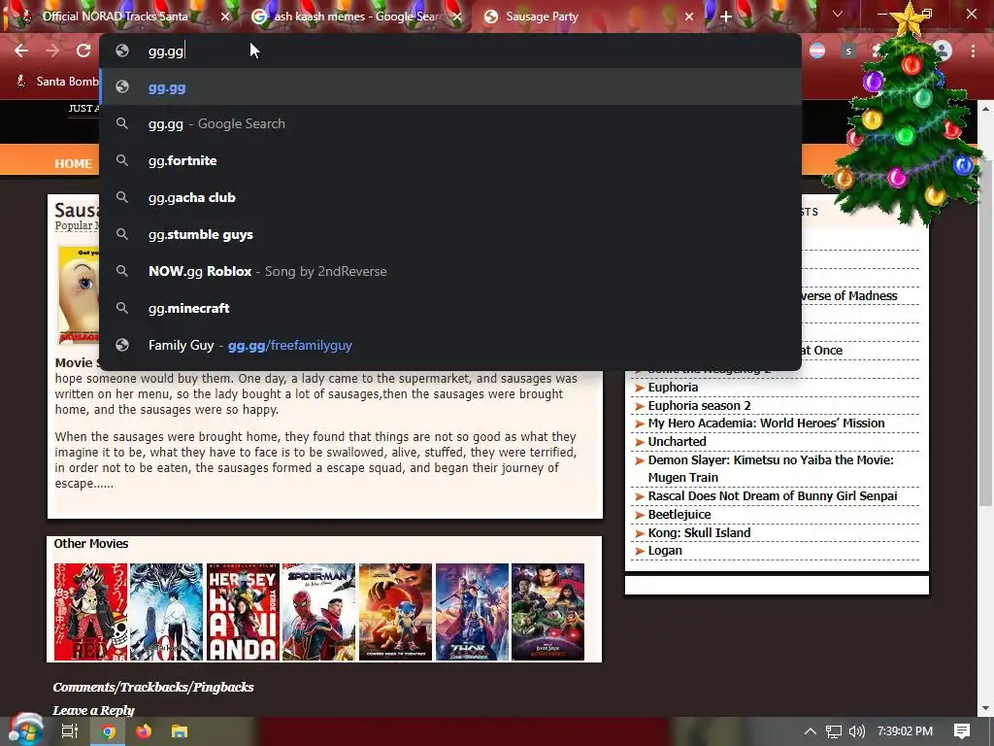
Task: Open the Santa Bomb bookmark
Action: tap(57, 82)
